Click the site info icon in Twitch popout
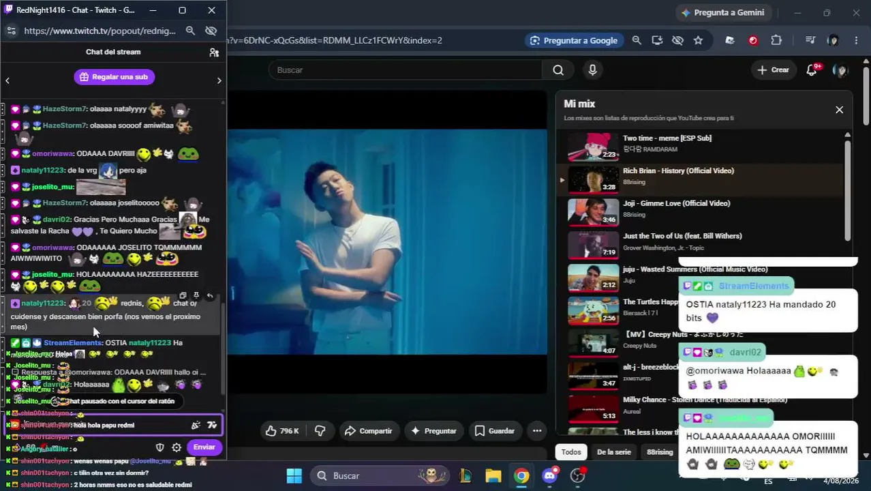The image size is (871, 491). coord(11,31)
